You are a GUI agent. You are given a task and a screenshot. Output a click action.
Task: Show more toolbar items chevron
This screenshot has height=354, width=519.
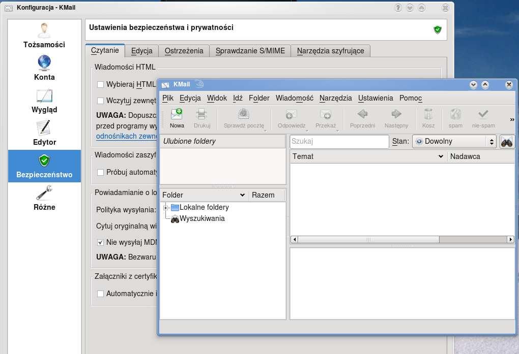512,119
